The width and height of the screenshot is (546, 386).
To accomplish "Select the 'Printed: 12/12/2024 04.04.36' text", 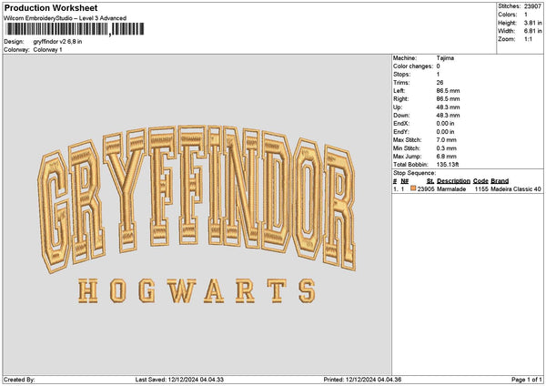I will [x=362, y=380].
